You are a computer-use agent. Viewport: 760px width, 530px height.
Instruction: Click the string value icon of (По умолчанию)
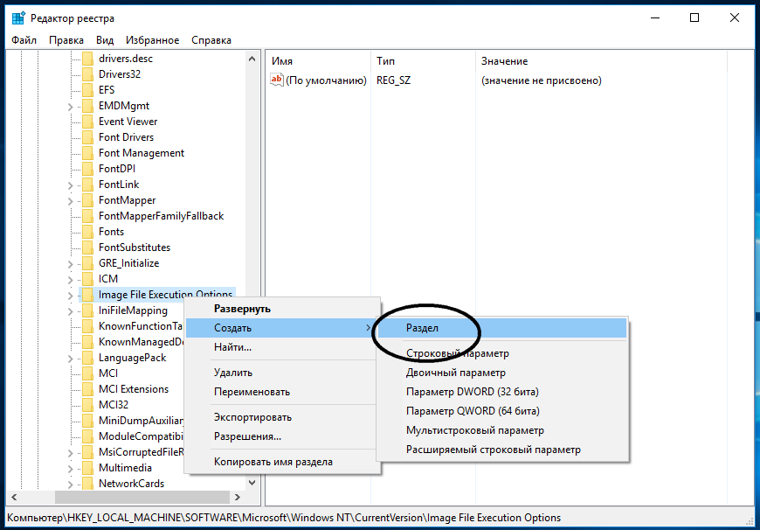click(276, 80)
